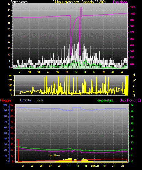Click hour 07 on bottom graph axis

(x=50, y=166)
